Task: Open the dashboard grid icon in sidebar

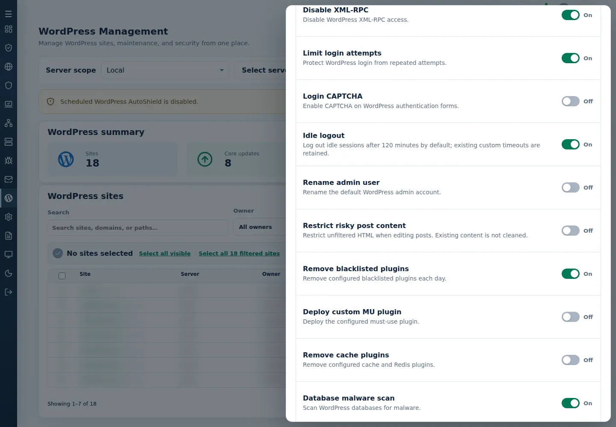Action: click(9, 29)
